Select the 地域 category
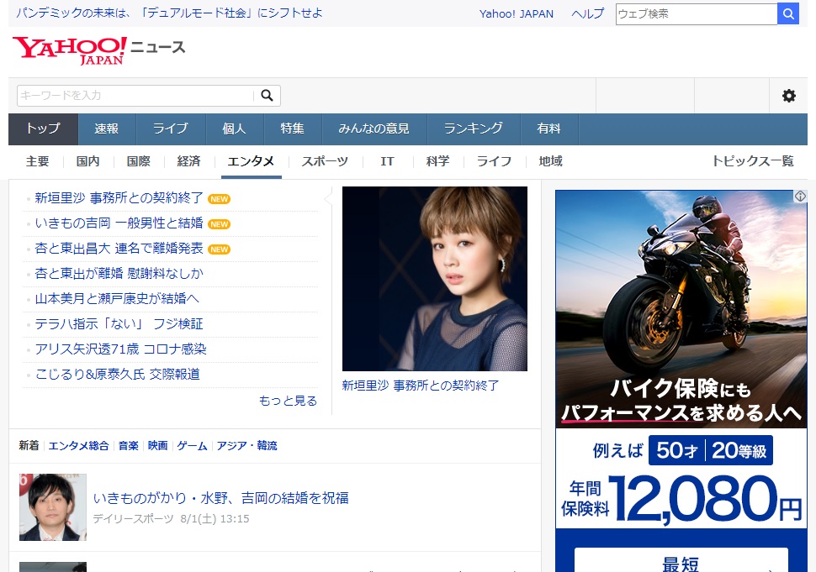816x572 pixels. [551, 161]
